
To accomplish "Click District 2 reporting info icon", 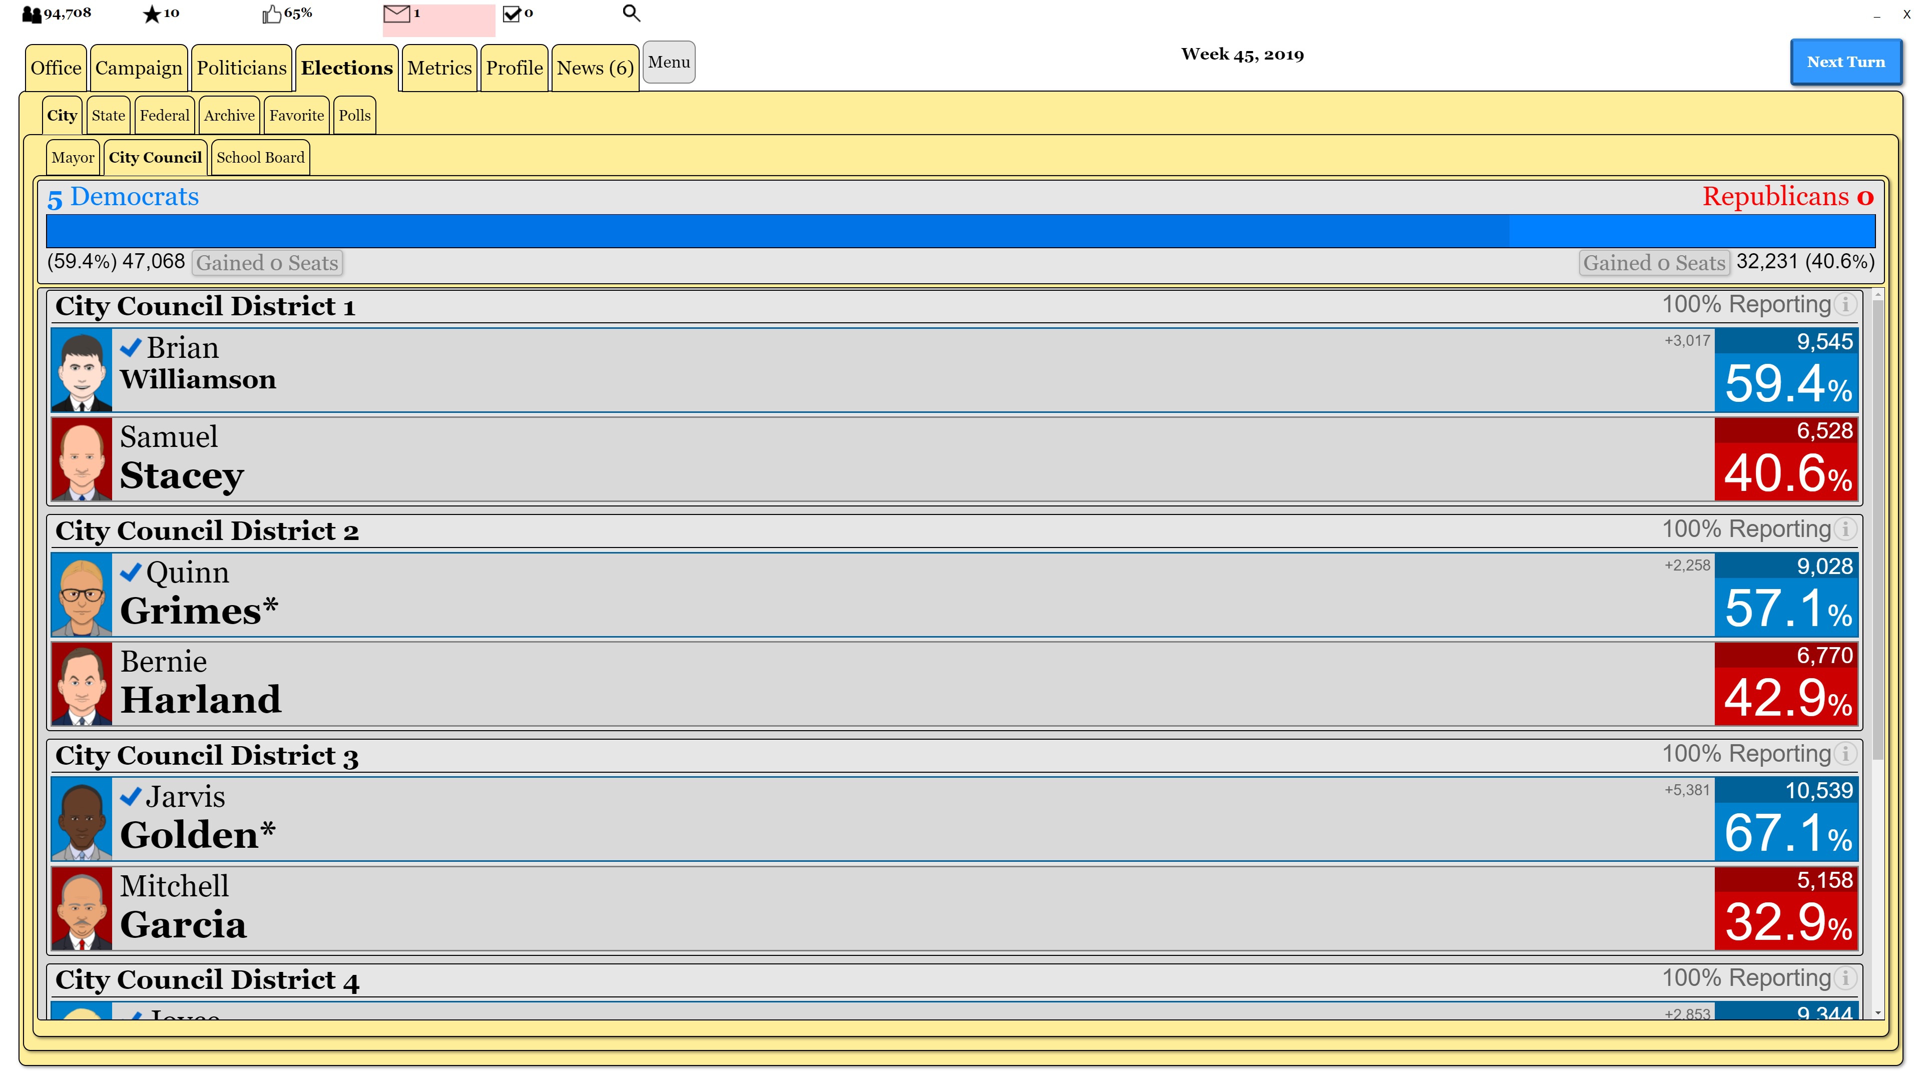I will click(x=1845, y=529).
